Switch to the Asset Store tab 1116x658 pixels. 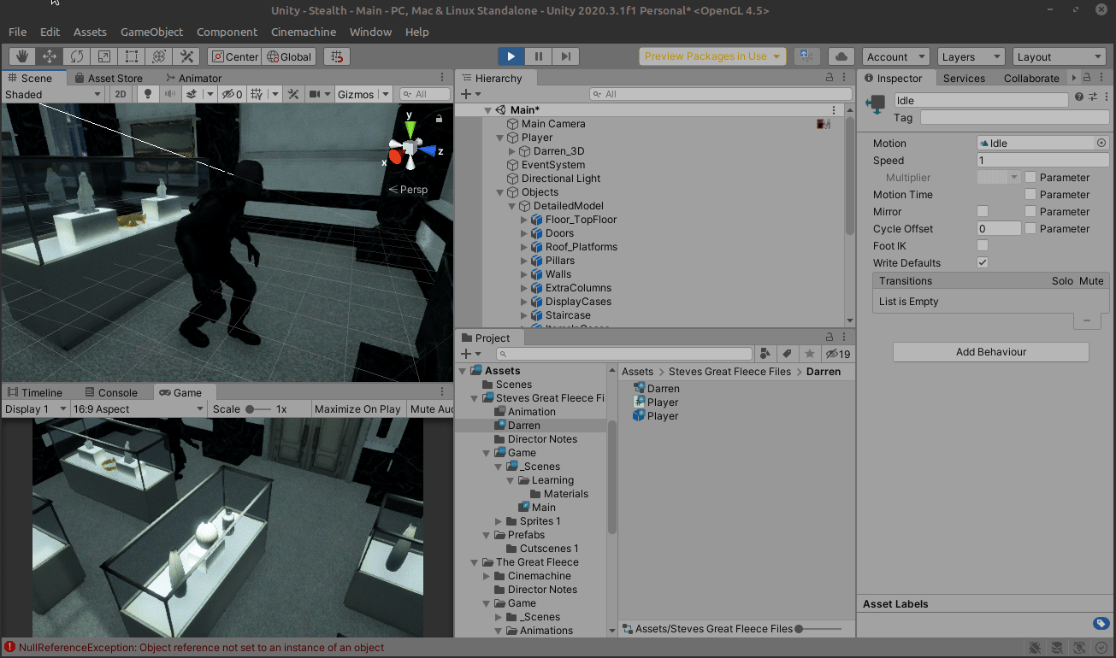(x=109, y=78)
